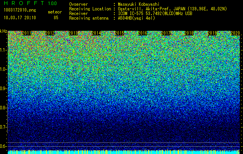Click the 2019 time marker
This screenshot has width=243, height=154.
[x=212, y=33]
